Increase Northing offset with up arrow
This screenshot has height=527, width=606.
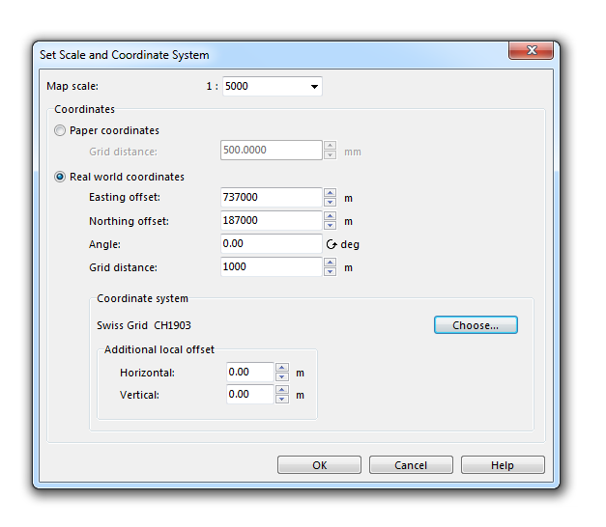point(330,216)
